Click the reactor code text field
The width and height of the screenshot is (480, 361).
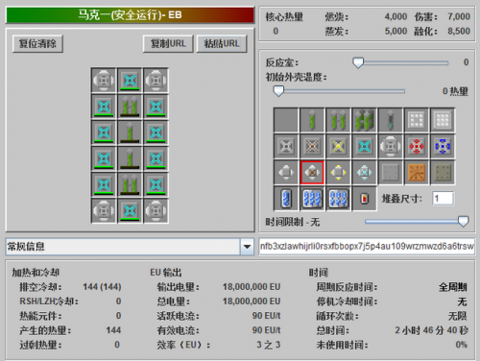pos(367,247)
